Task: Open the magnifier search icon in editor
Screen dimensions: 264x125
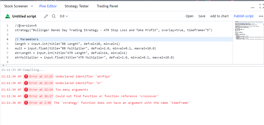Action: point(54,16)
